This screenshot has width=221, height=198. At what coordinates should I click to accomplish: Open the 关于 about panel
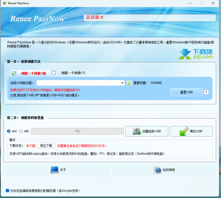(x=58, y=170)
